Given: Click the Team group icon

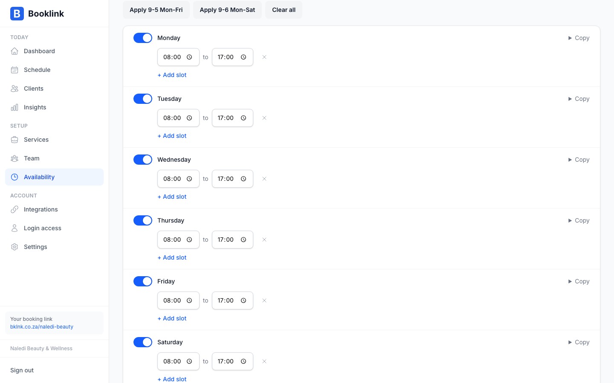Looking at the screenshot, I should click(x=14, y=158).
